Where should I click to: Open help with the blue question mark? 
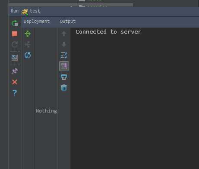[x=15, y=93]
